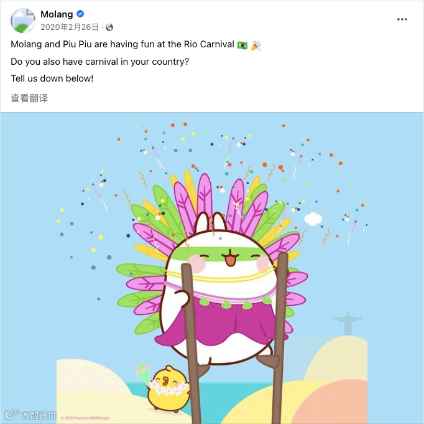Click the Molang profile avatar
This screenshot has height=424, width=424.
click(x=23, y=21)
